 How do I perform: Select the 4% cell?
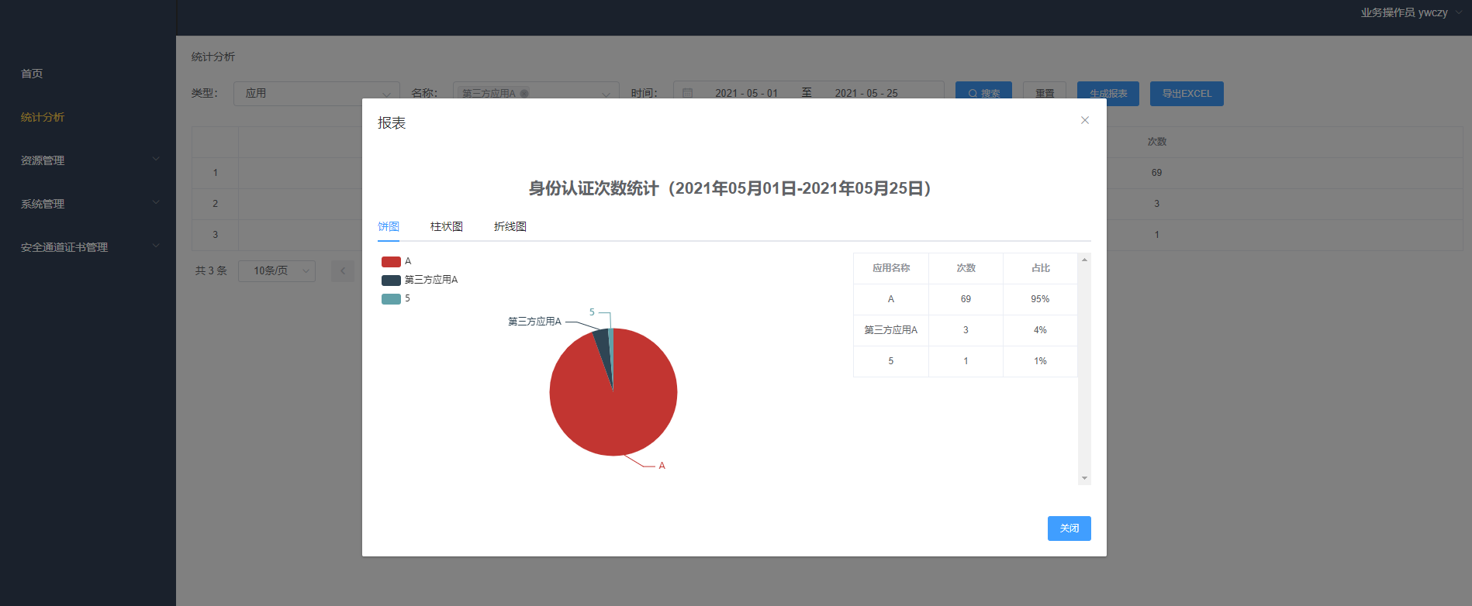coord(1040,330)
